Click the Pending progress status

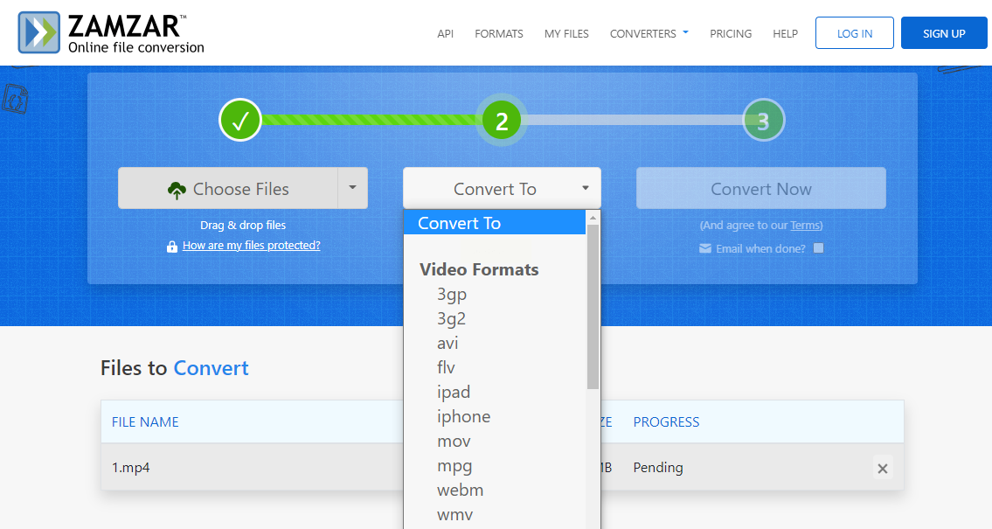(x=658, y=468)
